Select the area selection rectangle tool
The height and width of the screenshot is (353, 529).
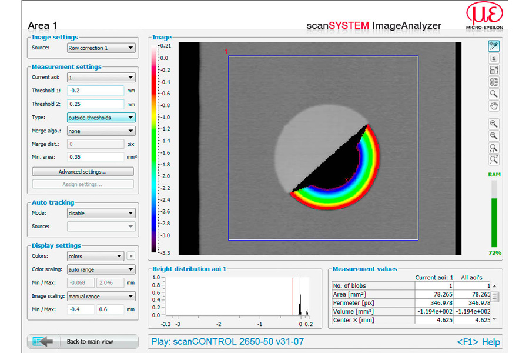[494, 70]
